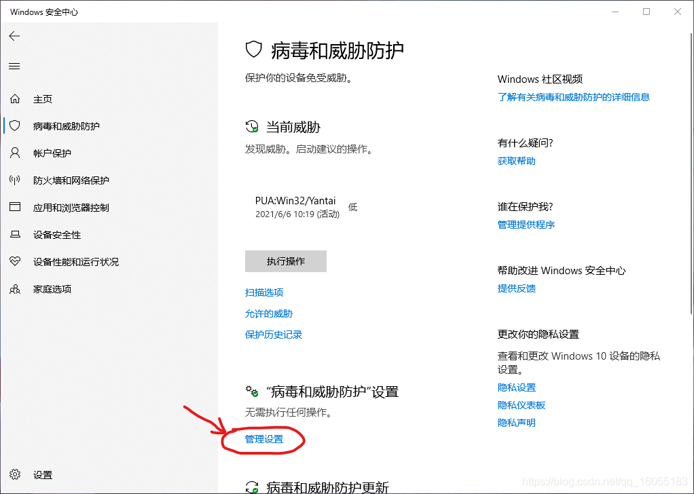Click the family icon for 家庭选项

[15, 289]
